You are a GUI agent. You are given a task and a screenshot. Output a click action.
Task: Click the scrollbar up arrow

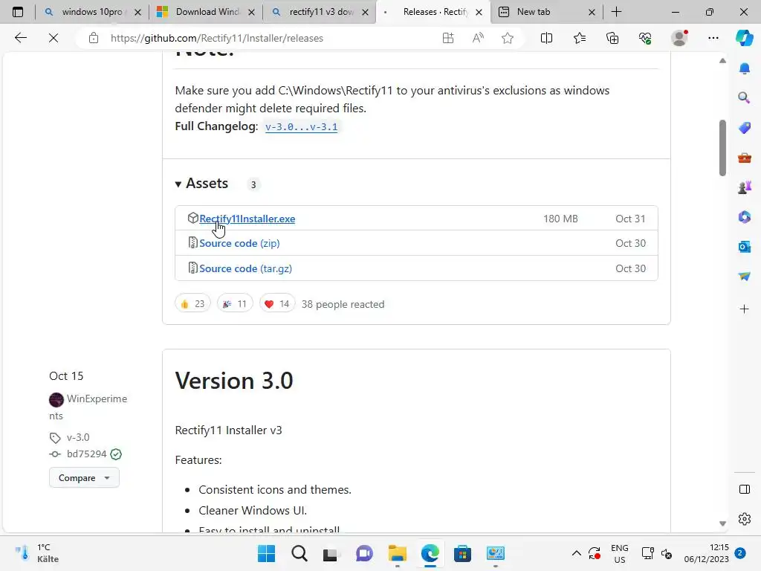pyautogui.click(x=722, y=61)
